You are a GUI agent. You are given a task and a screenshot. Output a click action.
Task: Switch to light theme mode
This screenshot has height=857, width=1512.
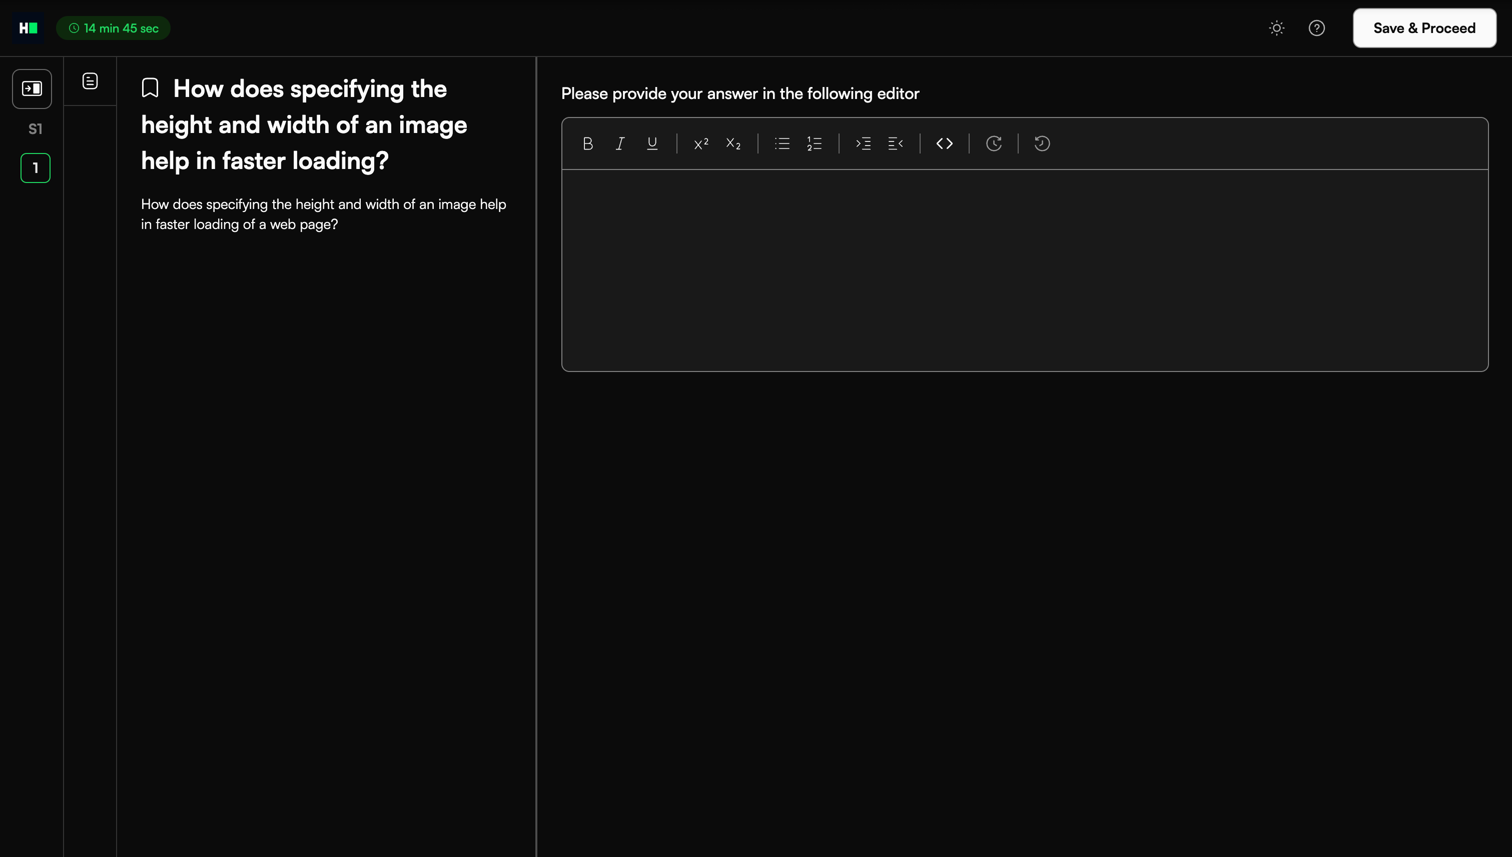tap(1276, 28)
